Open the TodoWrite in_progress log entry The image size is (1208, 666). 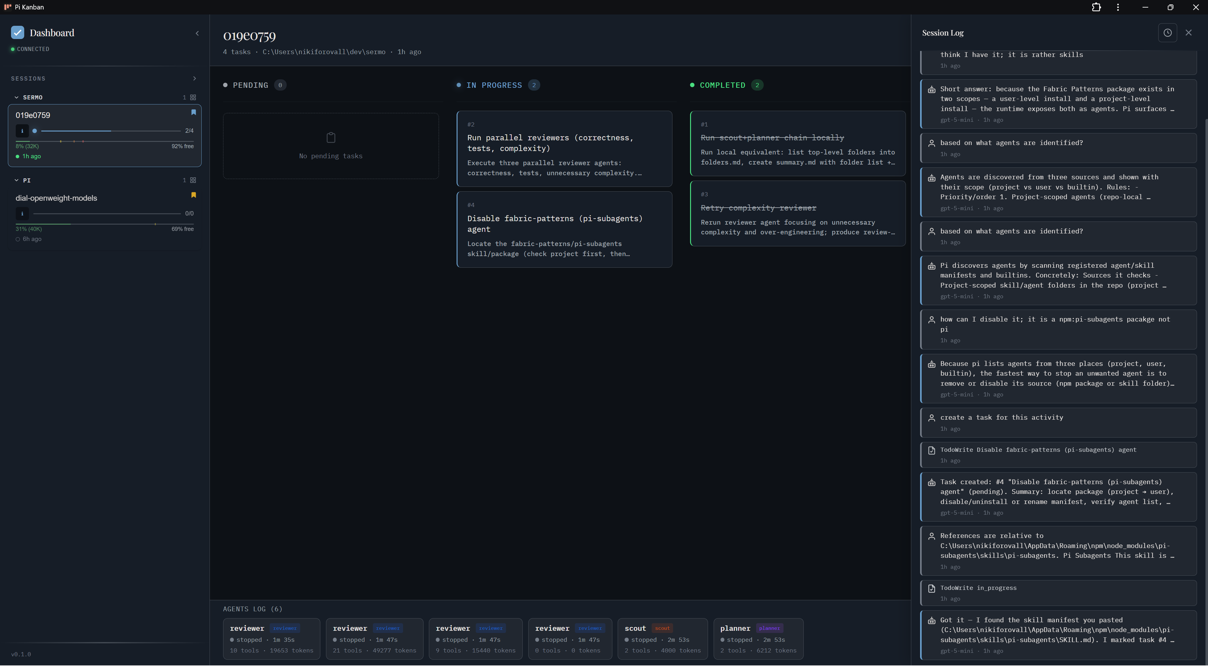[1059, 593]
